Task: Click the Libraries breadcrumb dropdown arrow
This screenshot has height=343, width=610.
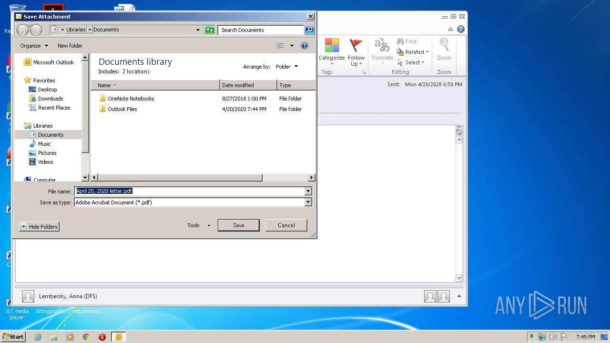Action: (x=90, y=30)
